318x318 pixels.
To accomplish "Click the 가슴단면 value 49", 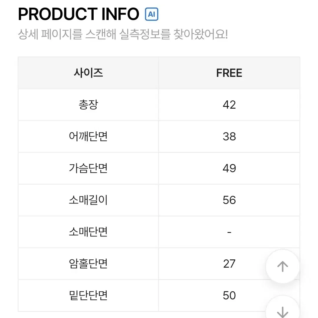I will pyautogui.click(x=229, y=168).
